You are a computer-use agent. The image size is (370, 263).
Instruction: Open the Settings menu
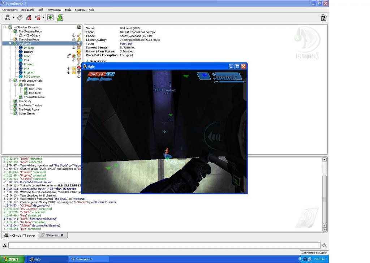tap(80, 10)
